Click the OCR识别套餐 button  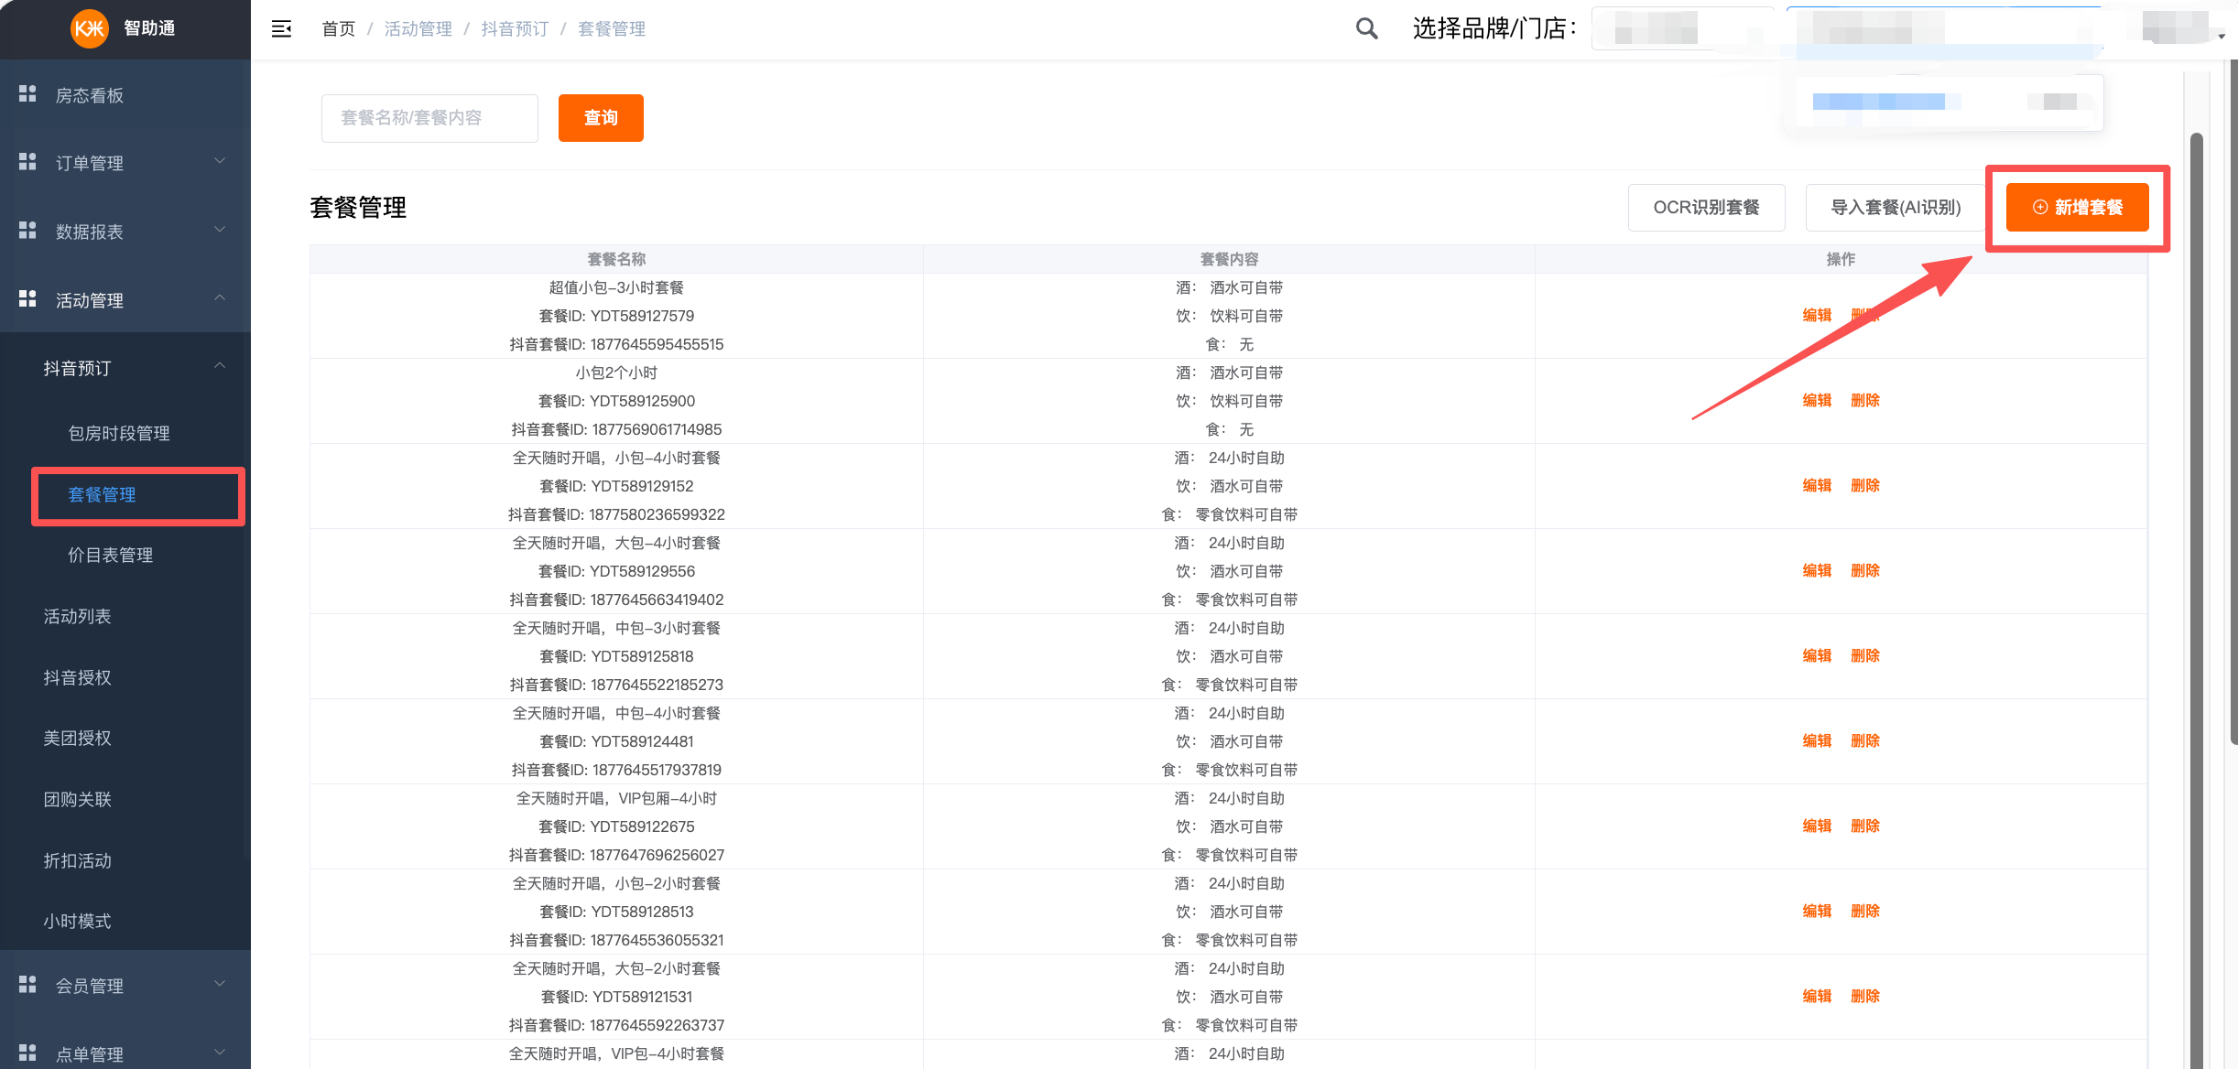tap(1706, 208)
